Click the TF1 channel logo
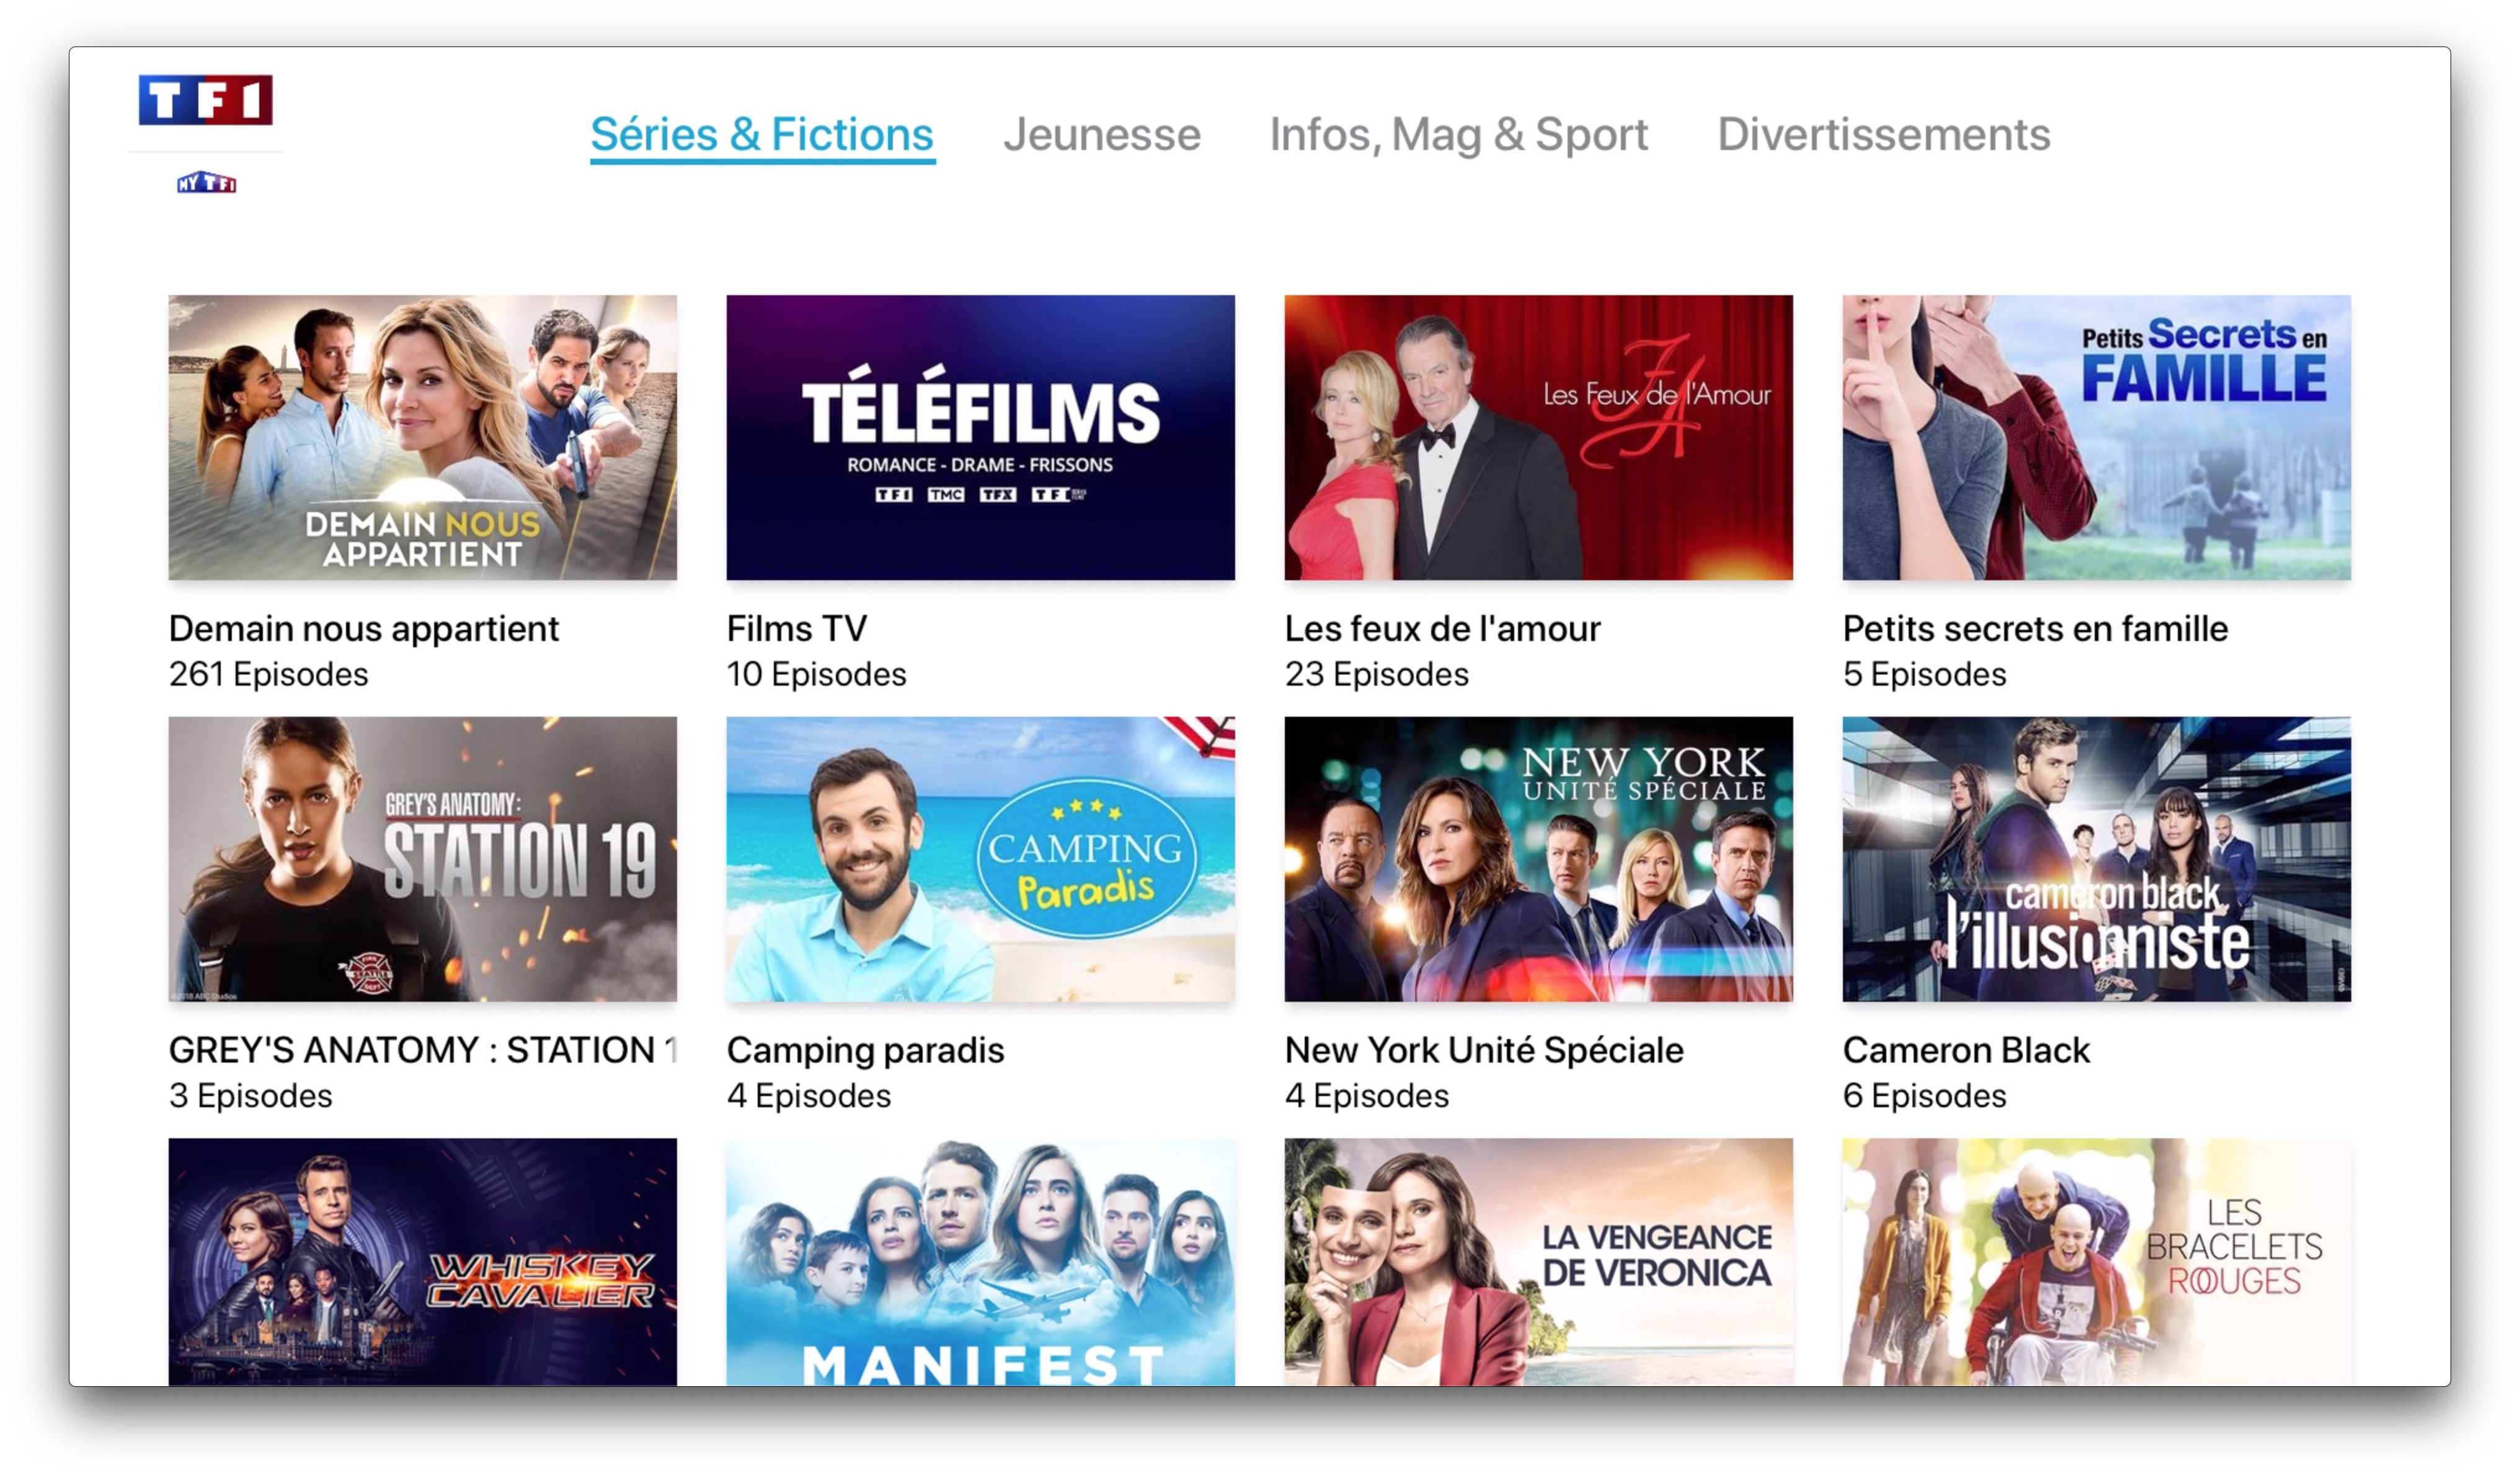This screenshot has width=2520, height=1478. tap(205, 100)
